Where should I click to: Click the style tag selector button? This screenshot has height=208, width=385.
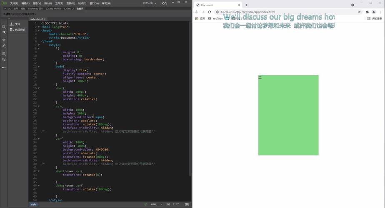(33, 204)
